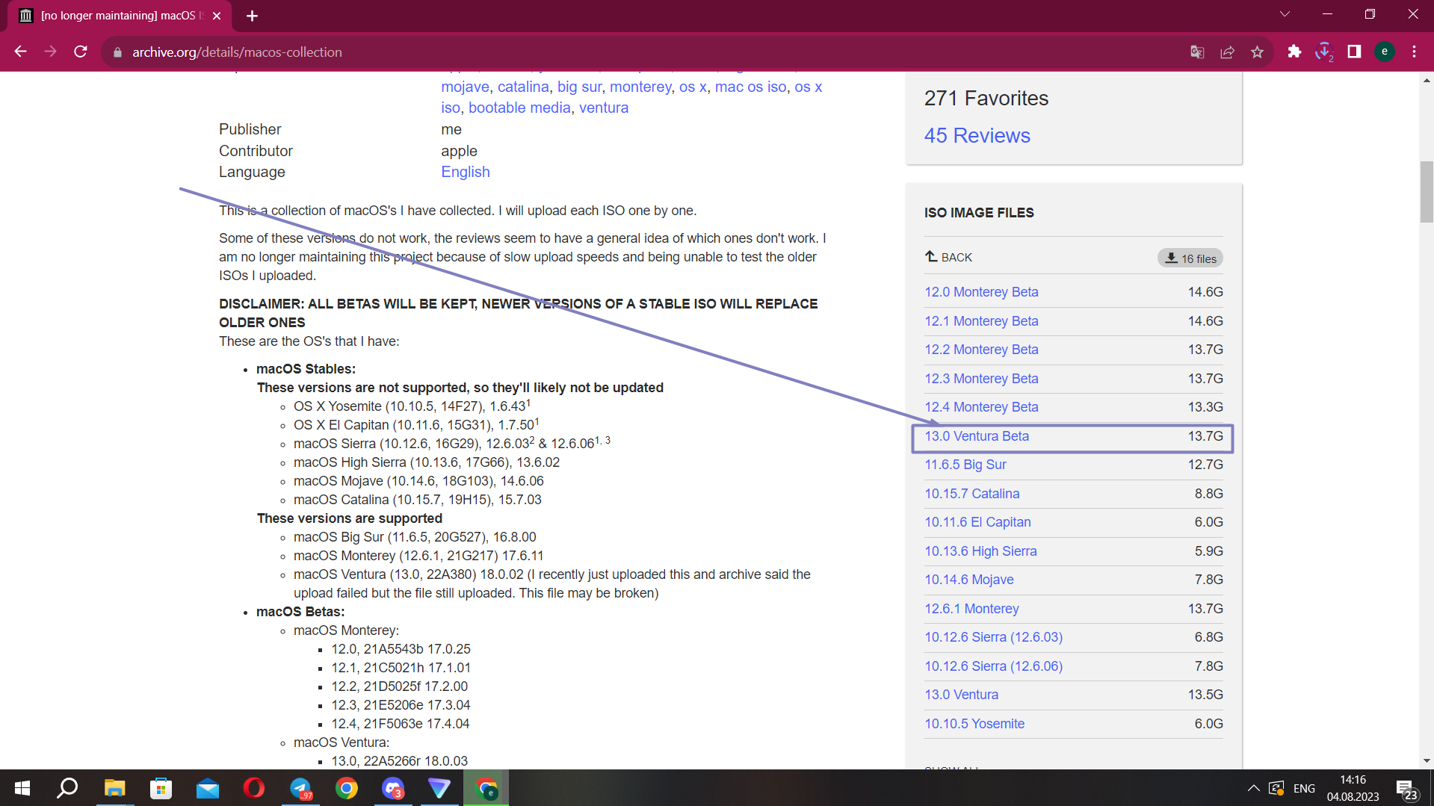Go forward with the browser forward arrow
This screenshot has width=1434, height=806.
(x=51, y=52)
